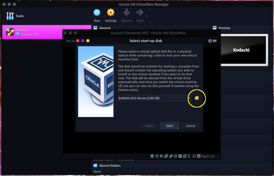Click the purple button on the start-up disk dialog

[x=83, y=41]
